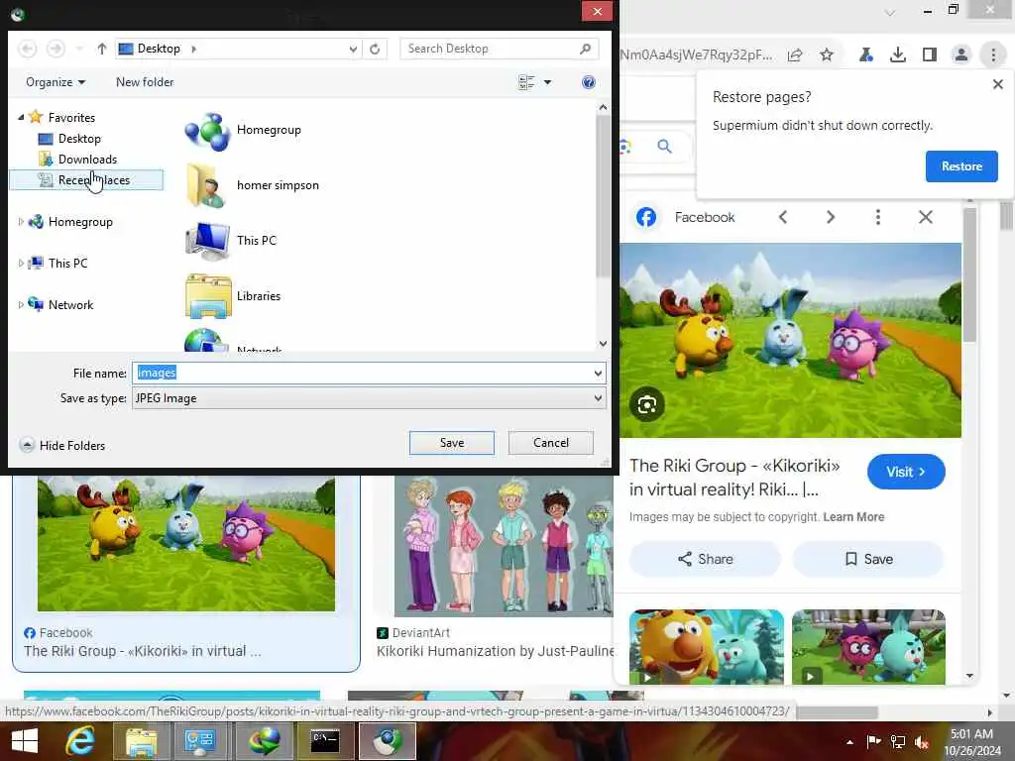
Task: Restore pages in the browser prompt
Action: (961, 166)
